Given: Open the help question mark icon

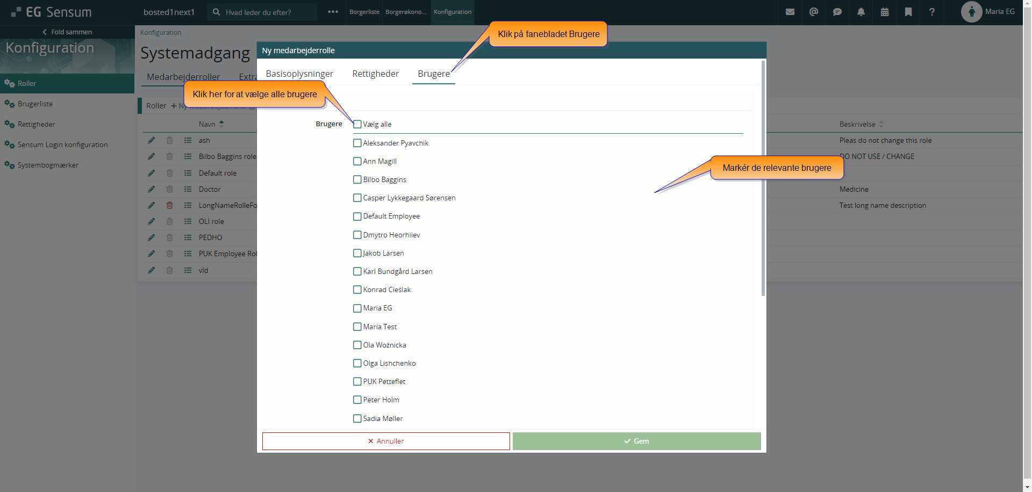Looking at the screenshot, I should tap(931, 12).
